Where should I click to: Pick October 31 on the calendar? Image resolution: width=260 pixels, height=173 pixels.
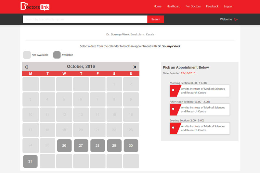30,161
